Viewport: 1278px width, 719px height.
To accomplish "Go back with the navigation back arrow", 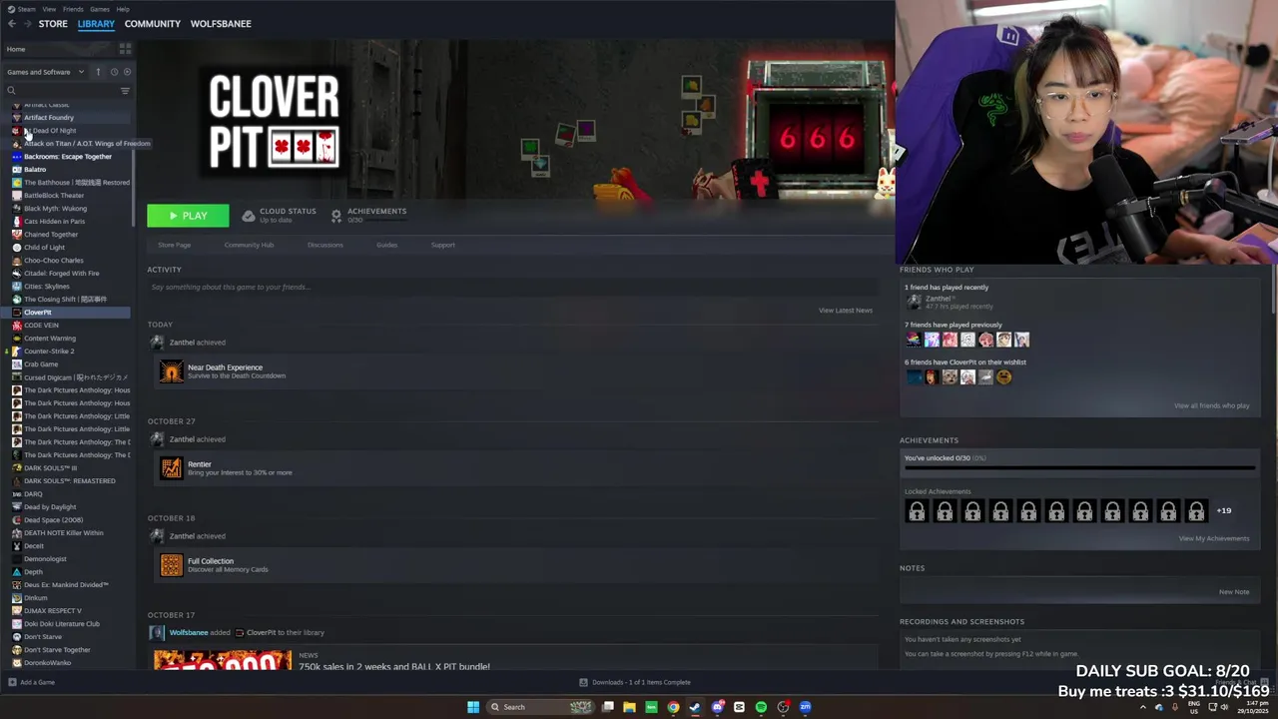I will click(x=12, y=23).
